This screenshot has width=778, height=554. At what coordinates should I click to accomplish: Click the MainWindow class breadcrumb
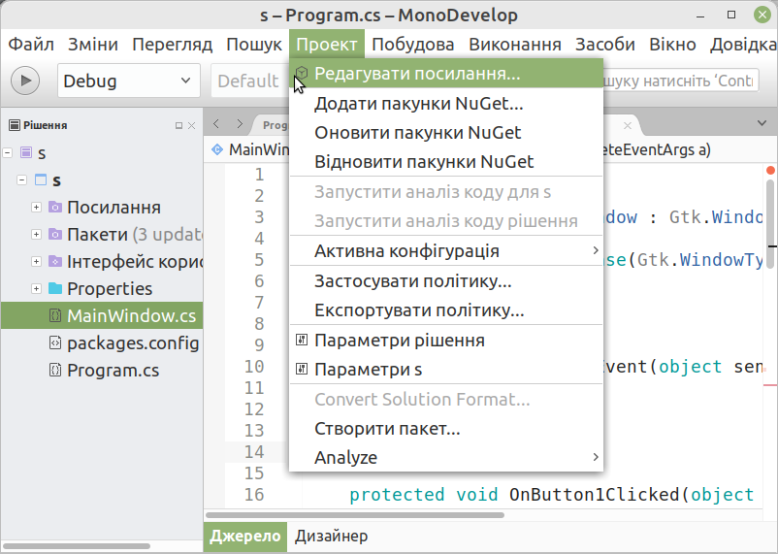click(x=251, y=149)
